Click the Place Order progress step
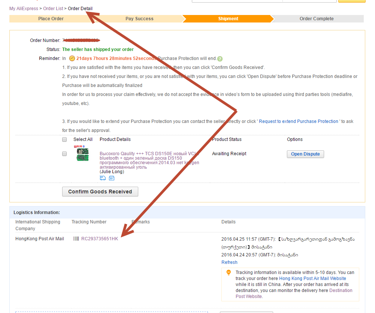The image size is (375, 313). tap(51, 19)
